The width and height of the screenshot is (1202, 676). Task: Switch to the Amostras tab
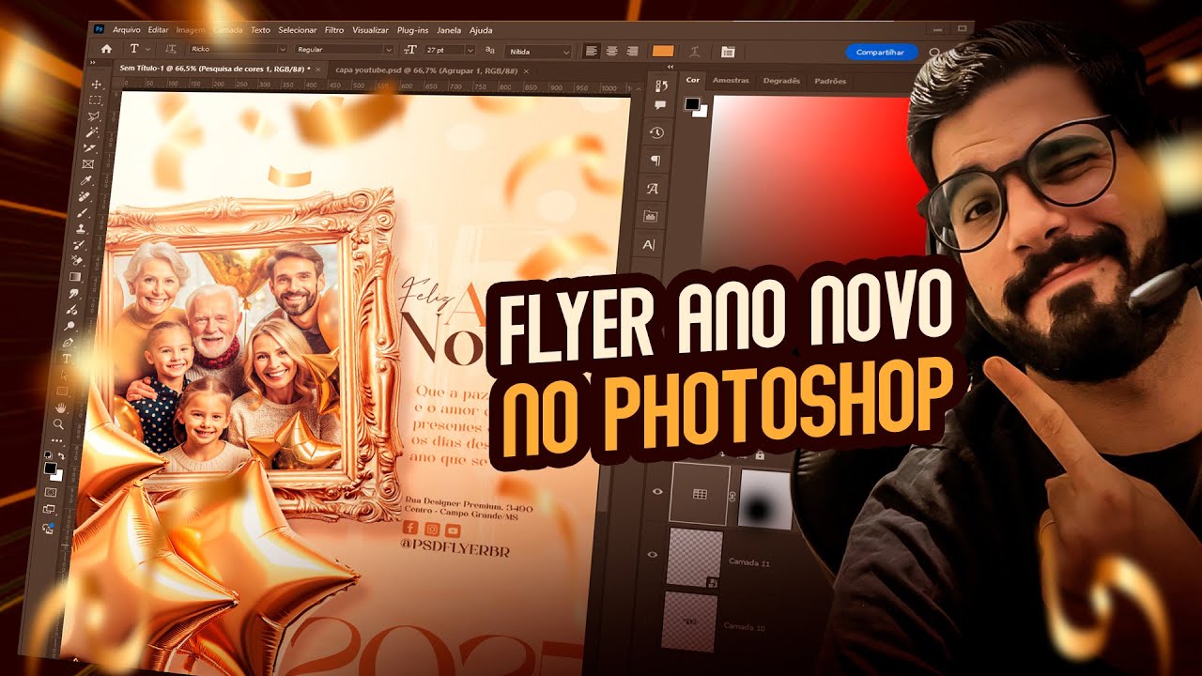click(x=731, y=81)
